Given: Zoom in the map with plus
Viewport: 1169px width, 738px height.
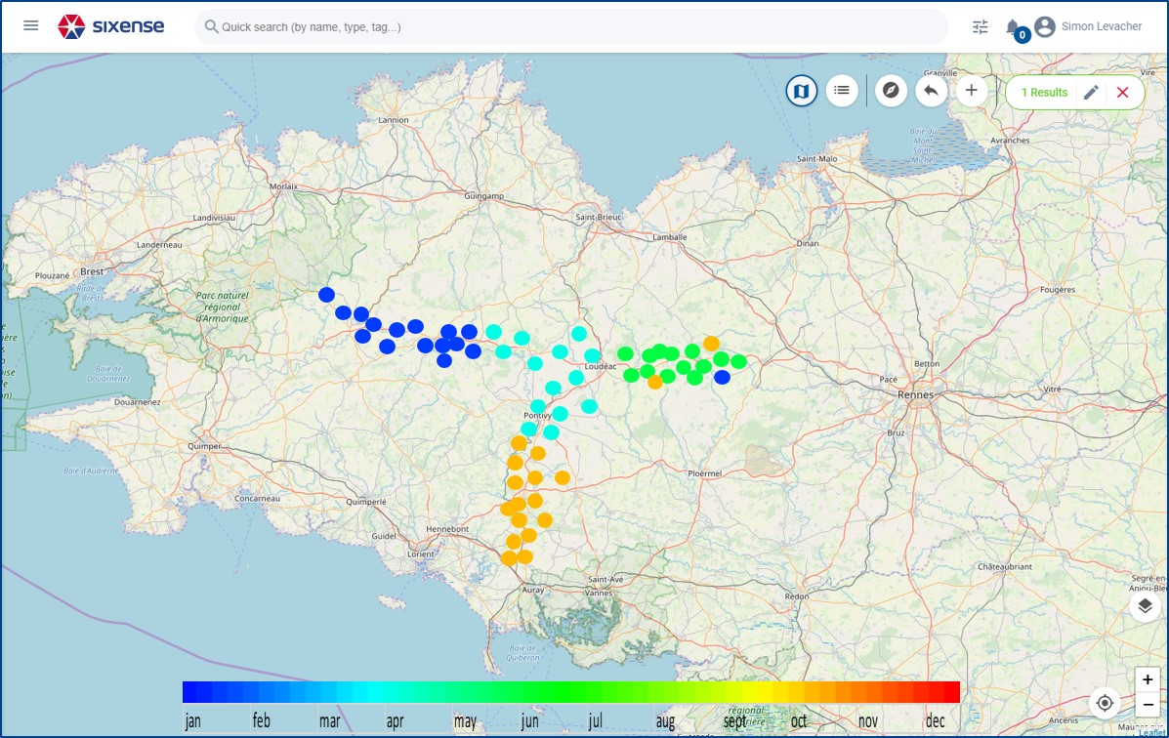Looking at the screenshot, I should [1148, 679].
